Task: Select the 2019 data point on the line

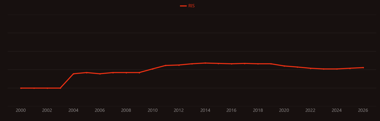Action: [271, 64]
